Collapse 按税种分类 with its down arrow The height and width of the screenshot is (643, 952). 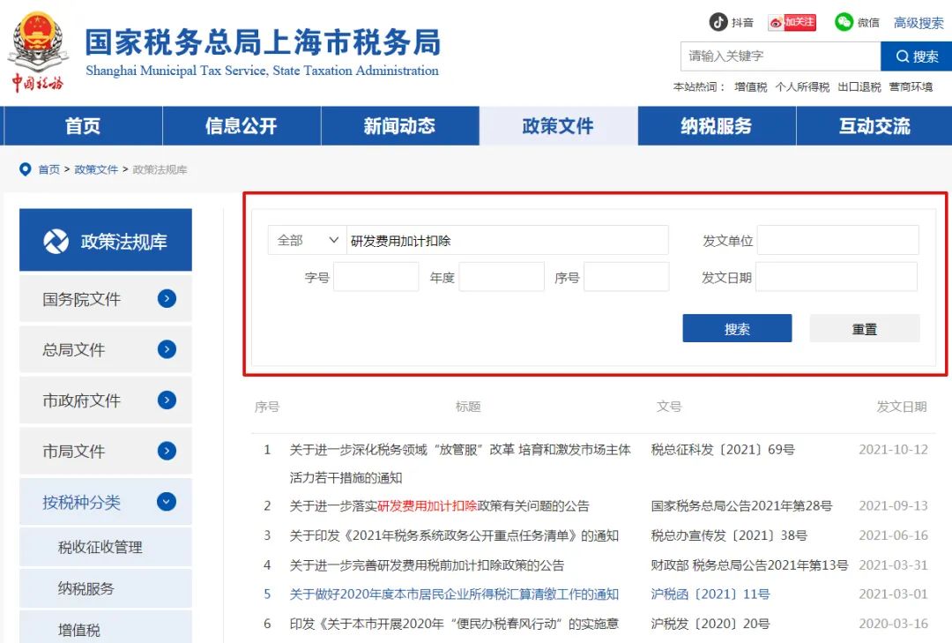167,501
